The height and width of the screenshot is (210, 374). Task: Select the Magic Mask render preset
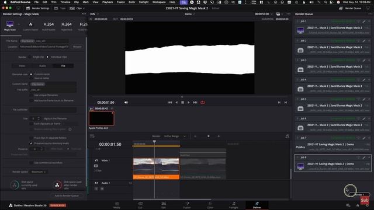tap(10, 26)
